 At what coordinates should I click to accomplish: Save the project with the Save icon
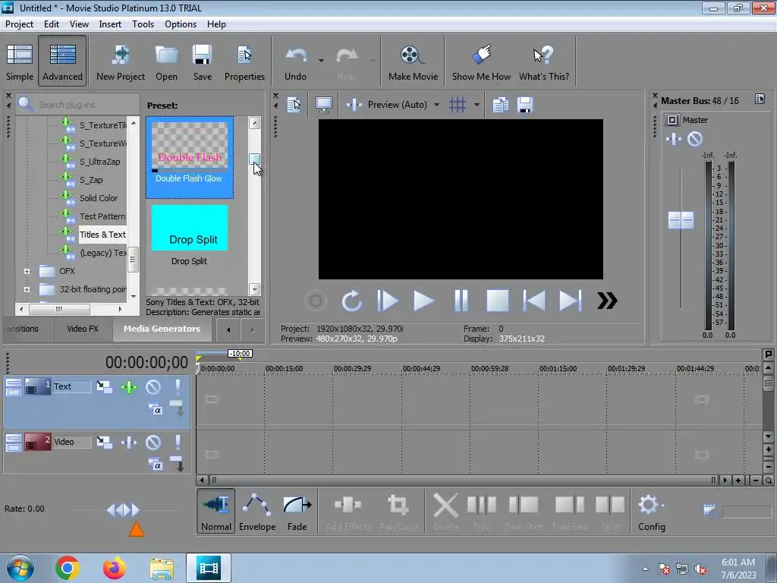[x=202, y=62]
